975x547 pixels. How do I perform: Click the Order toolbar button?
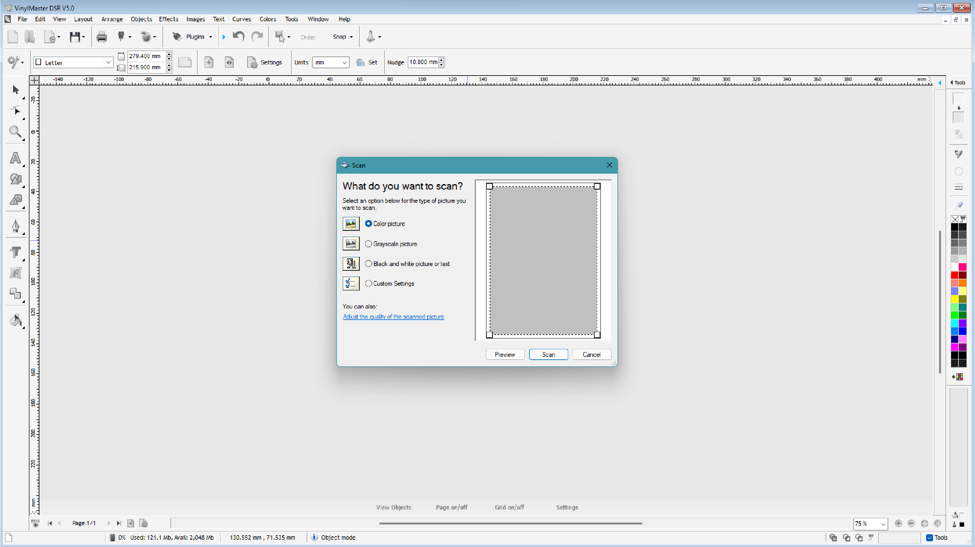308,37
